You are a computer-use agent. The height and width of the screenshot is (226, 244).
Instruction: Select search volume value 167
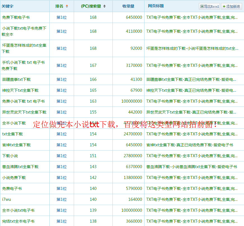tap(93, 65)
